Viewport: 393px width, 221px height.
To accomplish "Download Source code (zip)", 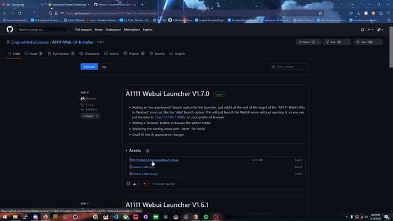I will click(143, 167).
